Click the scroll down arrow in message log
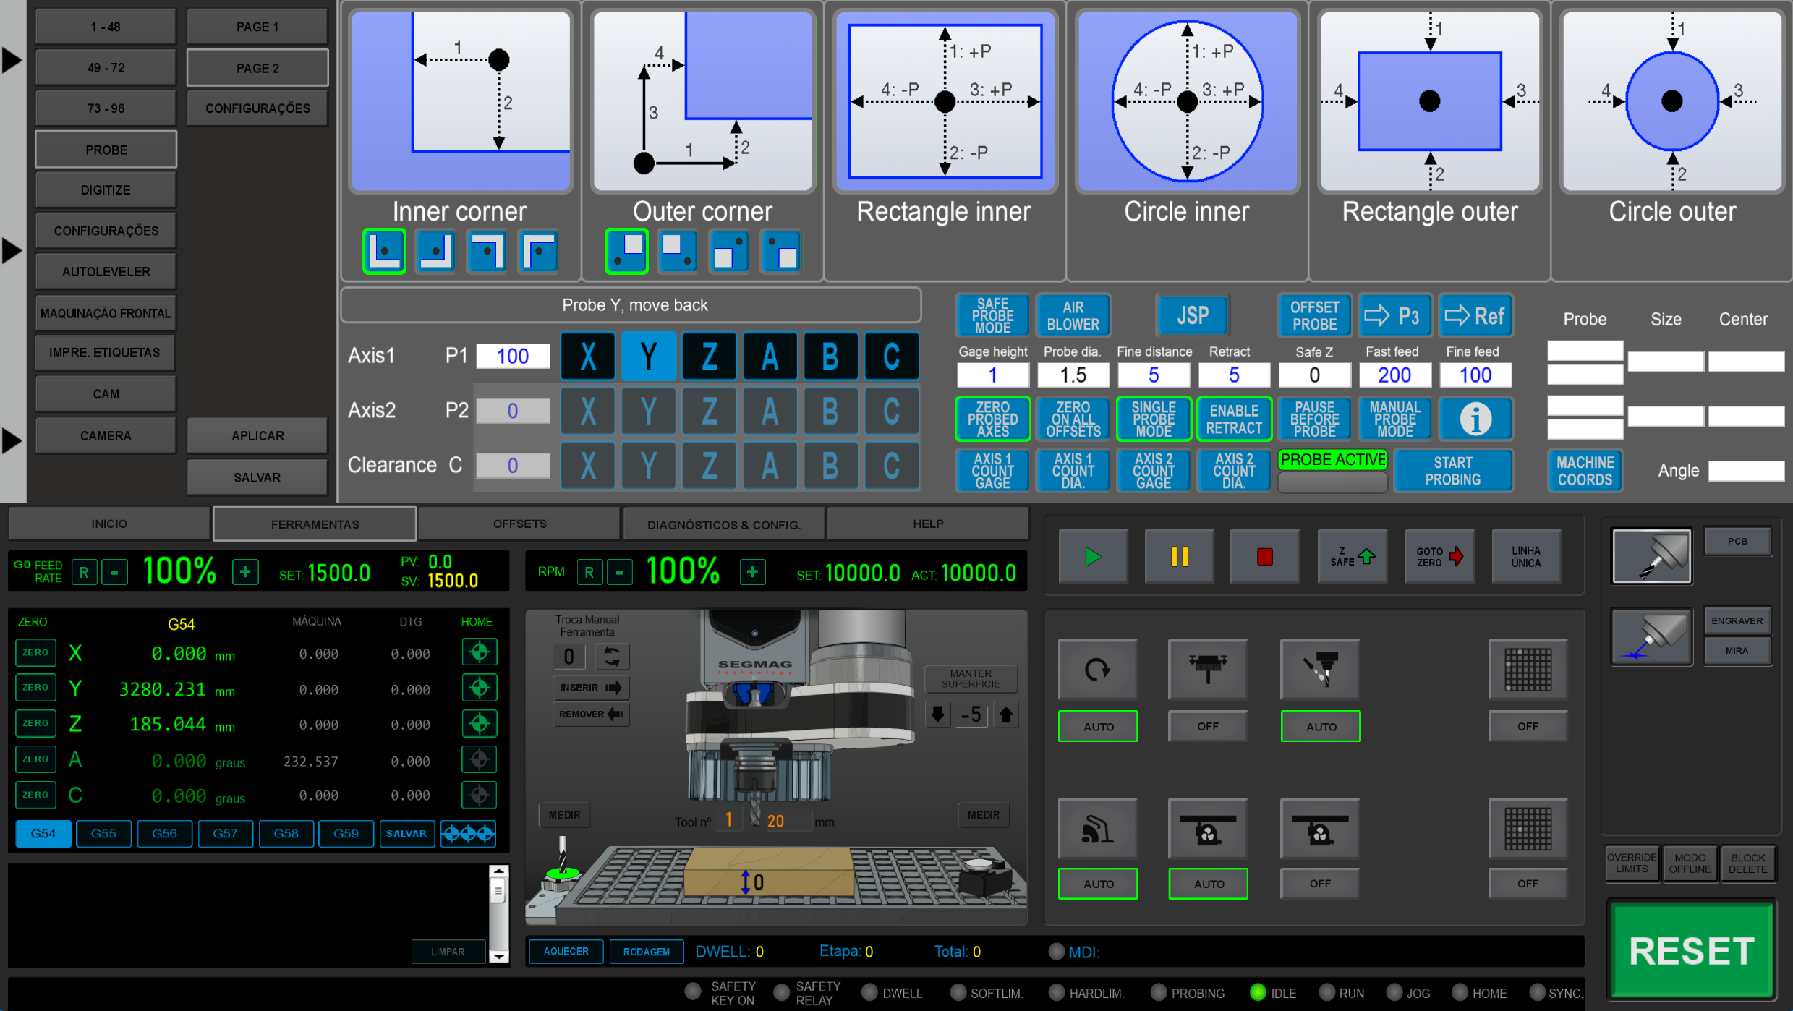1793x1011 pixels. coord(498,956)
